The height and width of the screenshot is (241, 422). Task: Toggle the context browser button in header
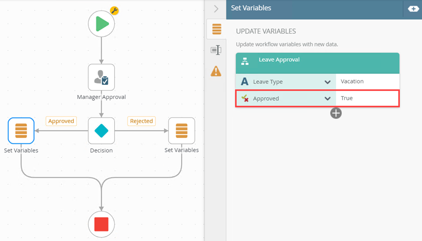(x=412, y=8)
